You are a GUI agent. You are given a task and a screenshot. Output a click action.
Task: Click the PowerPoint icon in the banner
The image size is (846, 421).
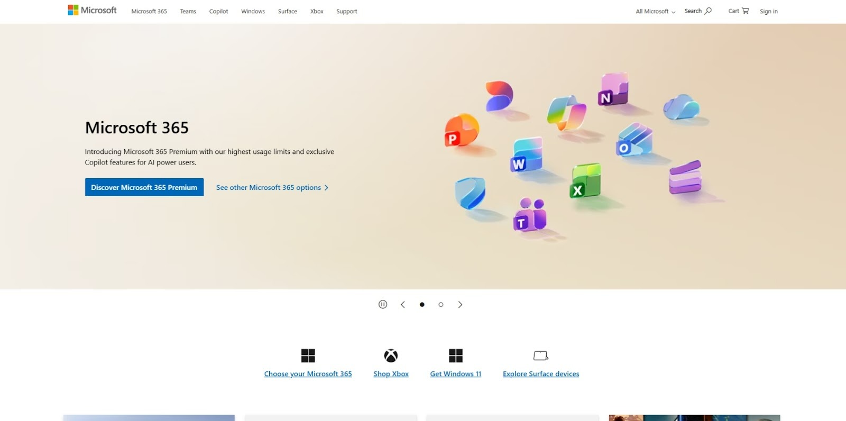pyautogui.click(x=461, y=131)
